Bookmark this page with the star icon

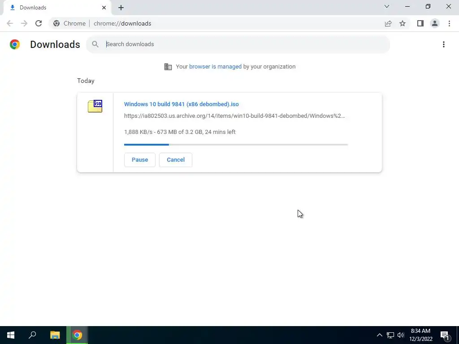[x=403, y=23]
